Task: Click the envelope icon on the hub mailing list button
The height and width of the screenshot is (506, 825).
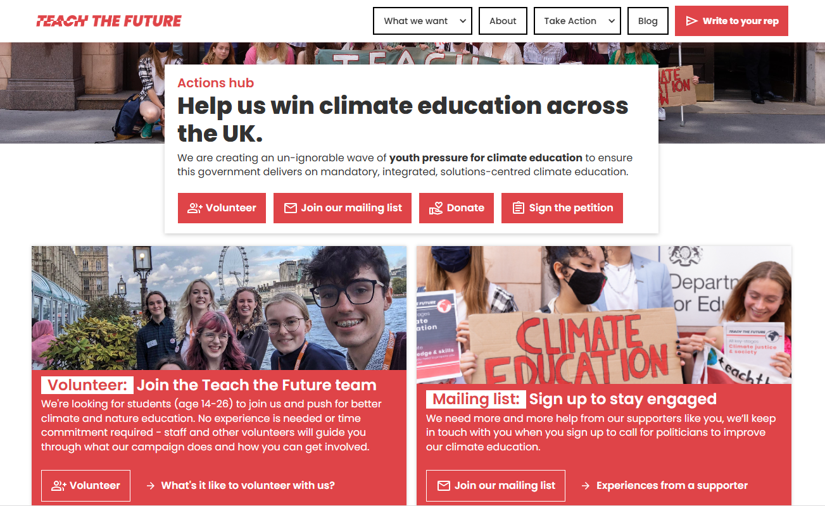Action: tap(291, 208)
